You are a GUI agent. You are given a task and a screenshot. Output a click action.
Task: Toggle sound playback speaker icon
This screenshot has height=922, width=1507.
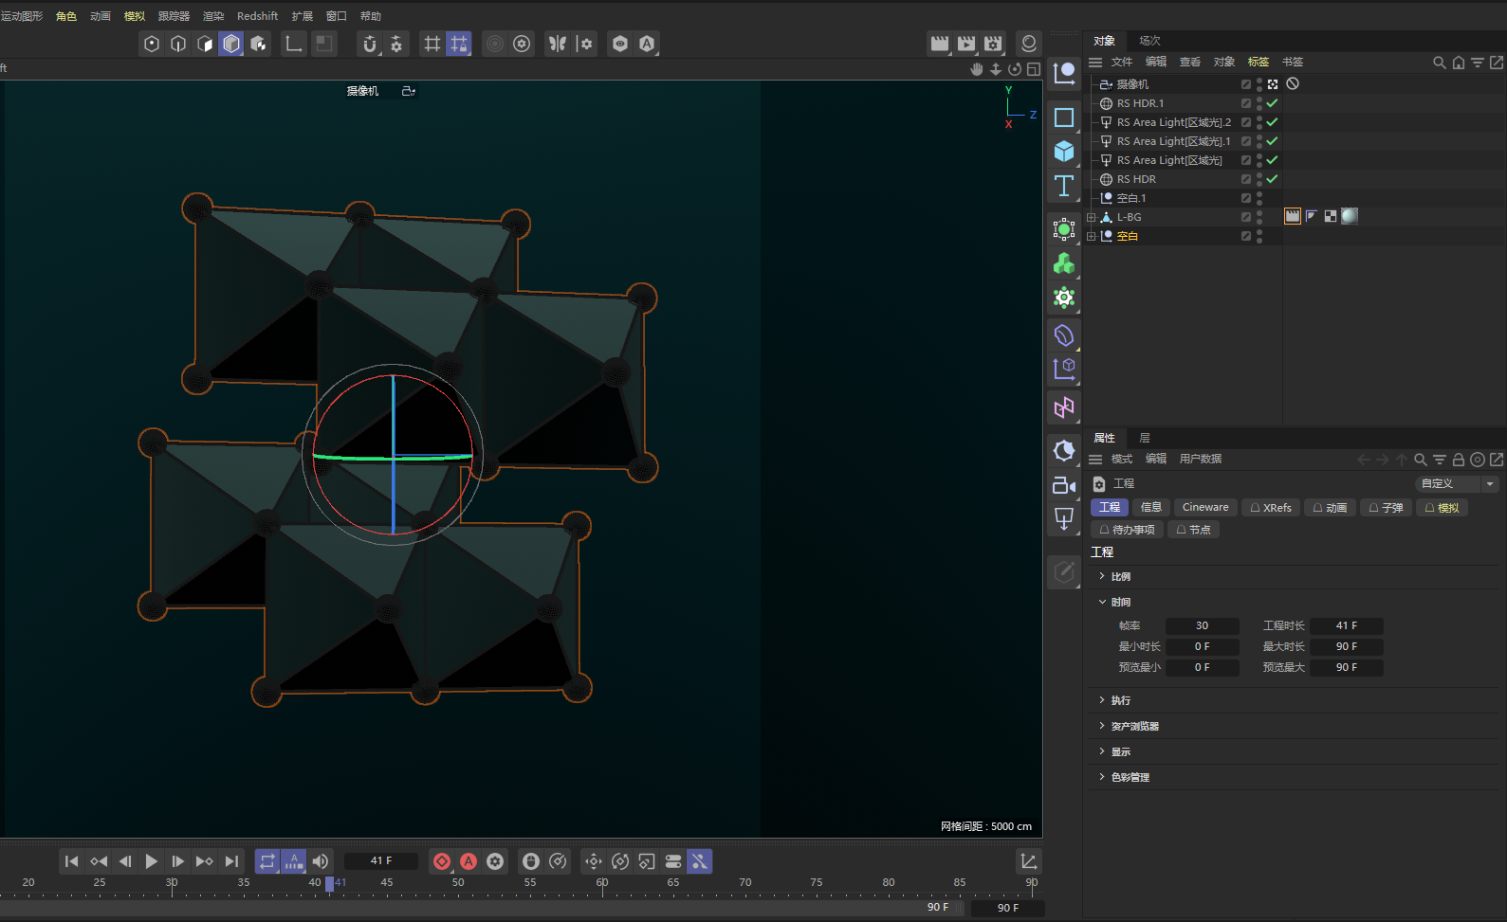[x=321, y=861]
